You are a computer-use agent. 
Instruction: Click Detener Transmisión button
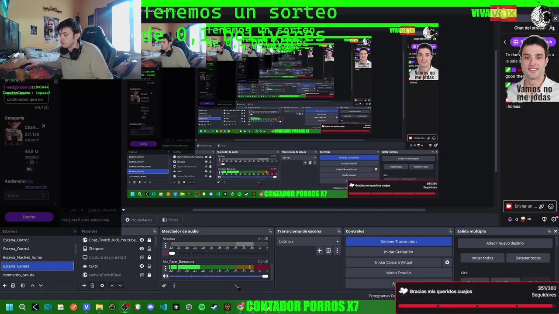tap(398, 241)
